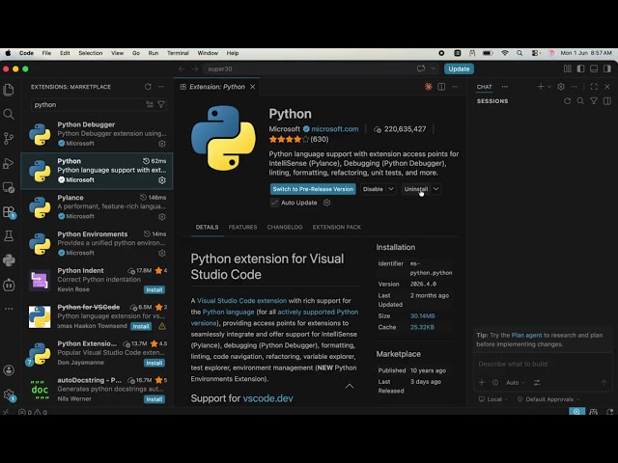Open manage gear for Python Environments
This screenshot has width=618, height=463.
[x=162, y=253]
